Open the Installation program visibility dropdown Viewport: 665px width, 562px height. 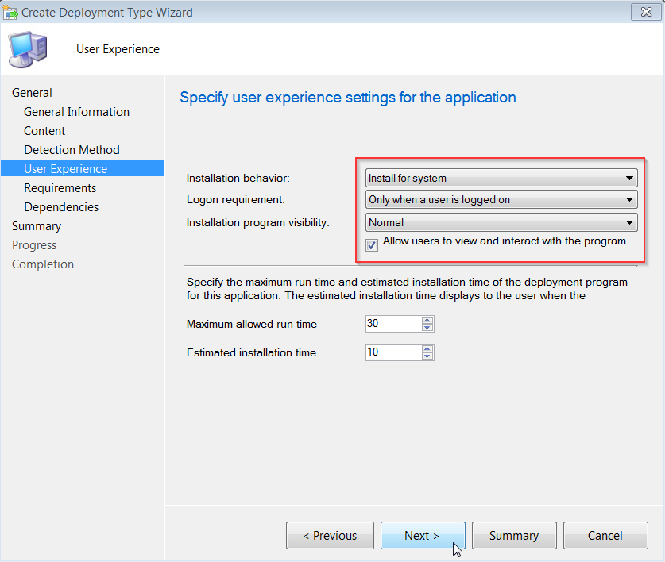[x=630, y=222]
